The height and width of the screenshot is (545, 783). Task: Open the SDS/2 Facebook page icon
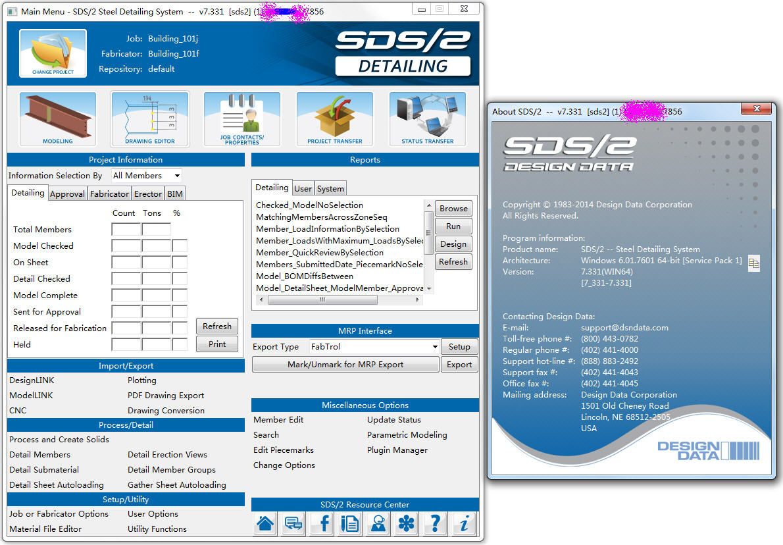click(x=321, y=523)
